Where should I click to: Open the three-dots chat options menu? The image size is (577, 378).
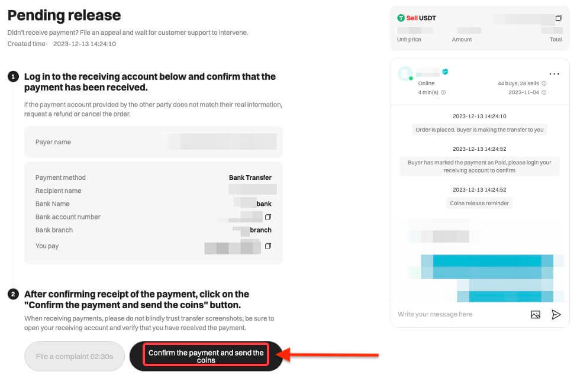tap(554, 74)
